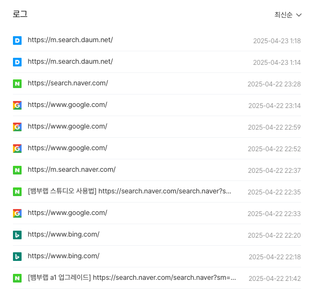This screenshot has height=289, width=314.
Task: Open the google.com link logged at 22:52
Action: (67, 148)
